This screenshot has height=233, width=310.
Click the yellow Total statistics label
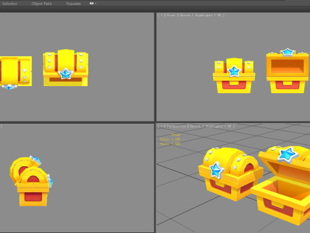176,135
